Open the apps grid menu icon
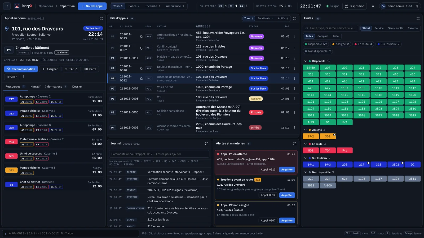Viewport: 424px width, 238px height. pyautogui.click(x=7, y=6)
